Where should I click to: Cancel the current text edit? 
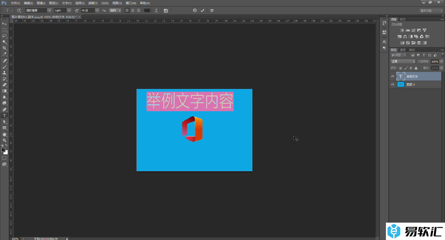[x=195, y=10]
